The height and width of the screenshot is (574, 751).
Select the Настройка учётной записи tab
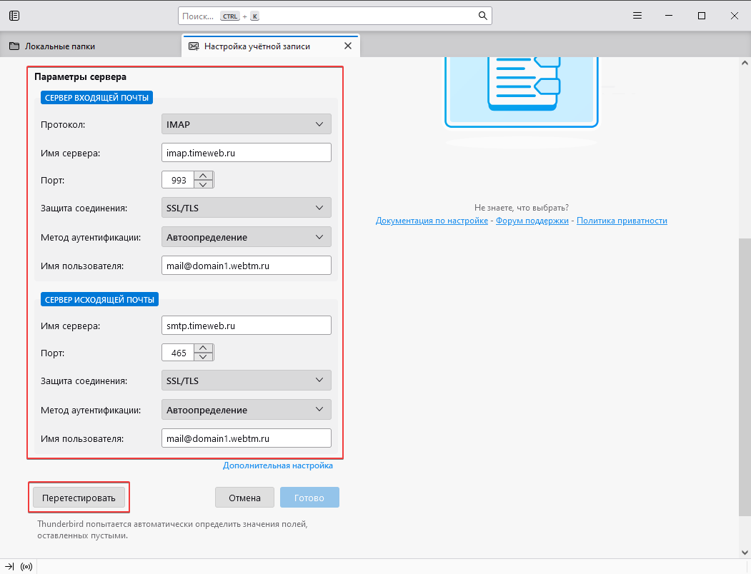click(270, 46)
